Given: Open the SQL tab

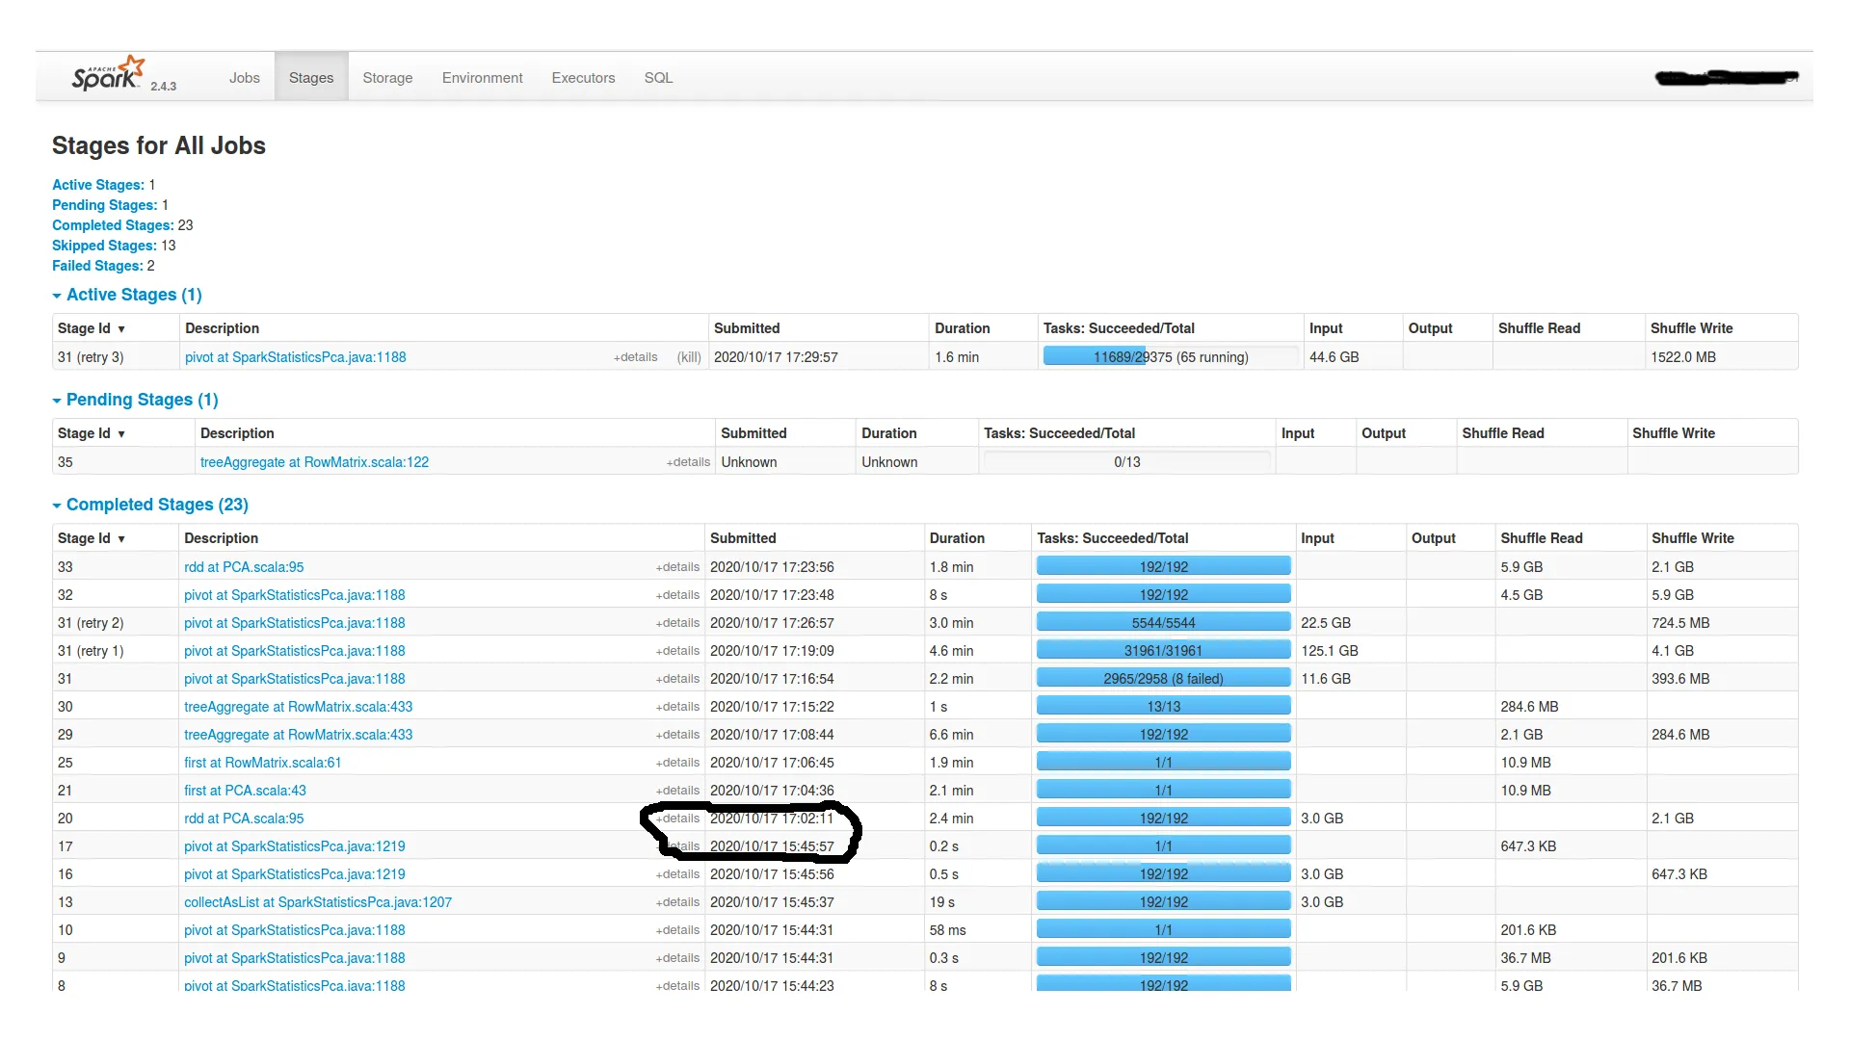Looking at the screenshot, I should point(658,78).
